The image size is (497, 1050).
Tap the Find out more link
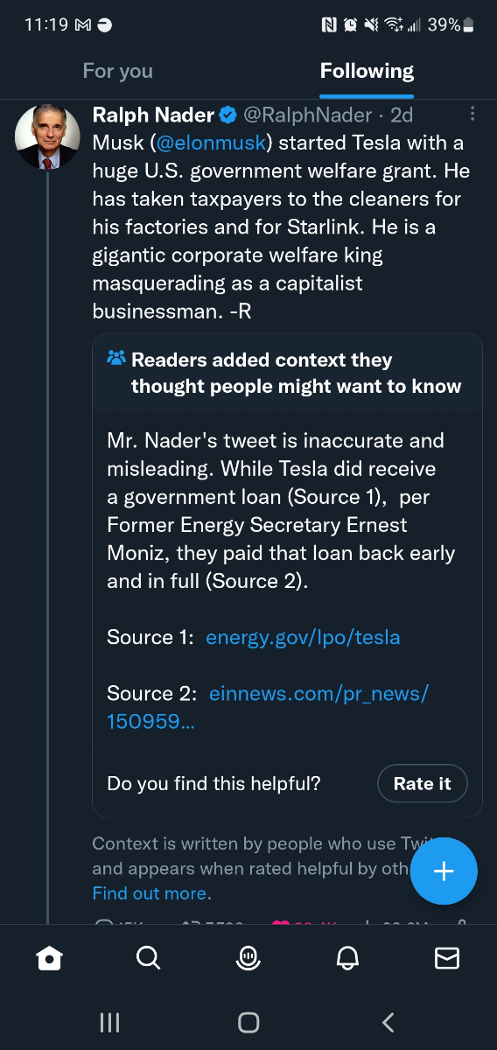point(150,893)
